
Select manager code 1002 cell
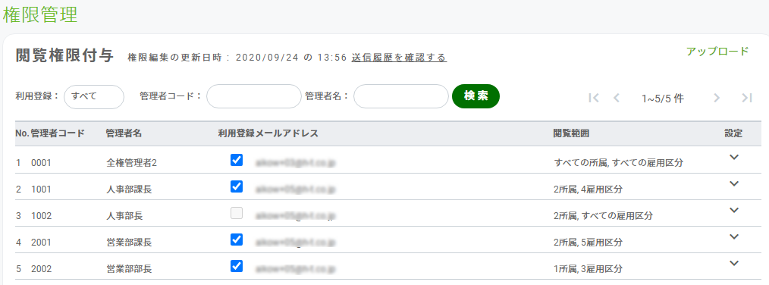[41, 216]
